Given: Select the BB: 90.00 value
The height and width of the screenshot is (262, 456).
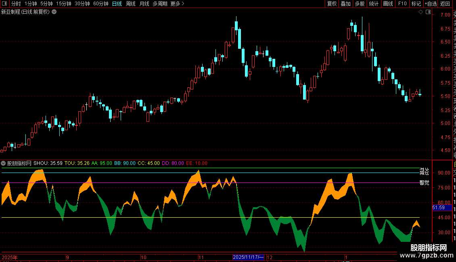Looking at the screenshot, I should click(x=125, y=163).
